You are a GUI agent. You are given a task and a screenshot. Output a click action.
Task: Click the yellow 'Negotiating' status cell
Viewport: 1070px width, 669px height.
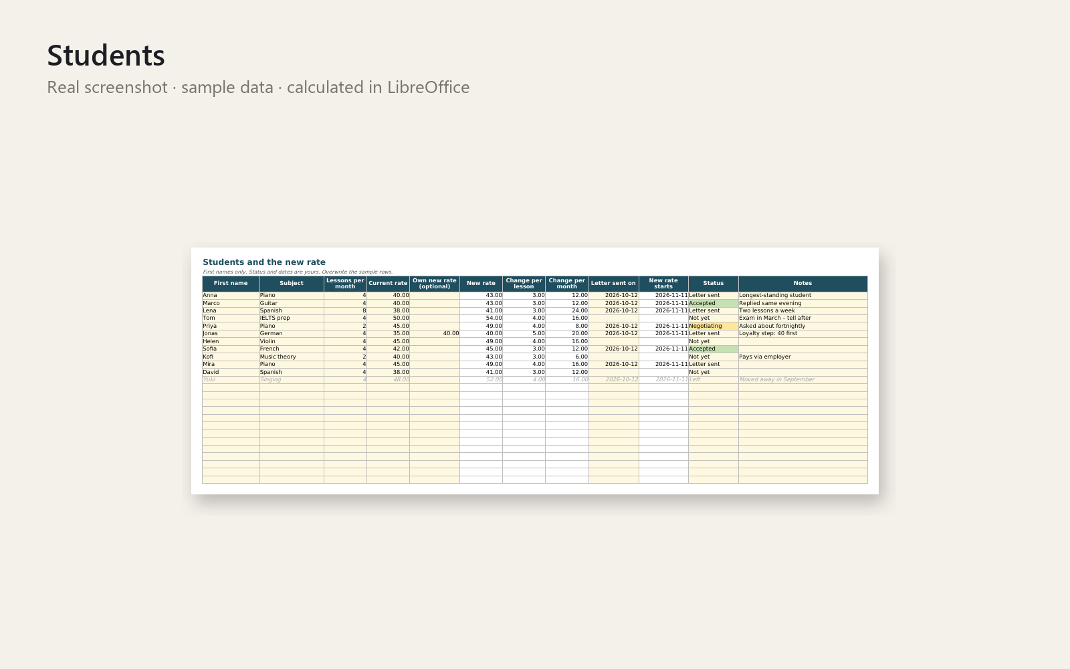tap(714, 326)
